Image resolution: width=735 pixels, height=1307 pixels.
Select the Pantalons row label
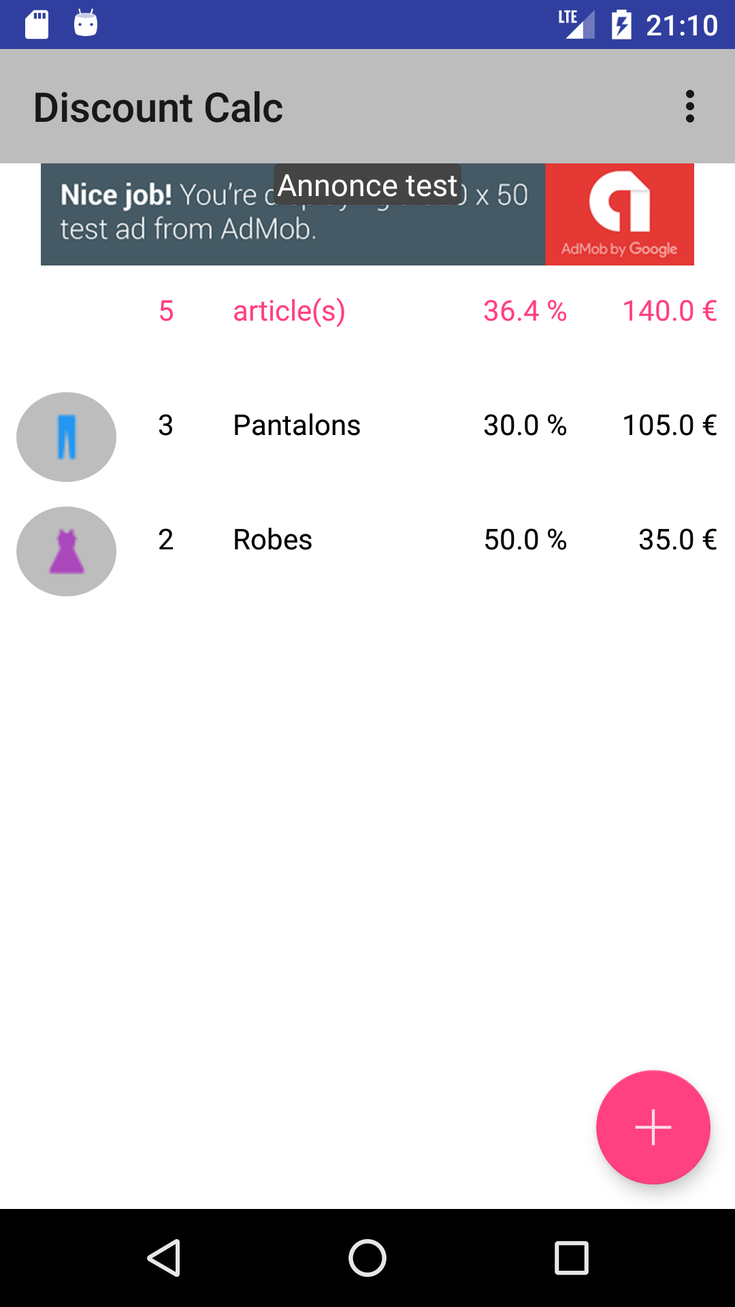click(x=297, y=425)
